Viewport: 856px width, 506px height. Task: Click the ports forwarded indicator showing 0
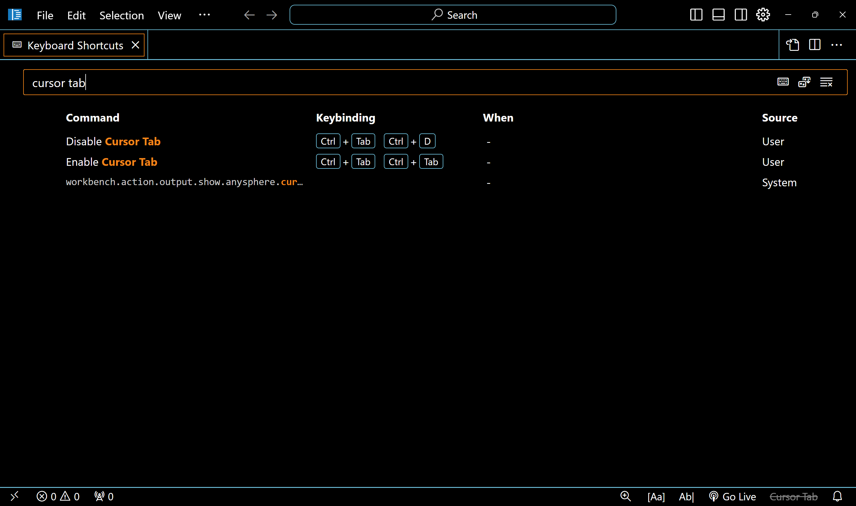tap(104, 496)
